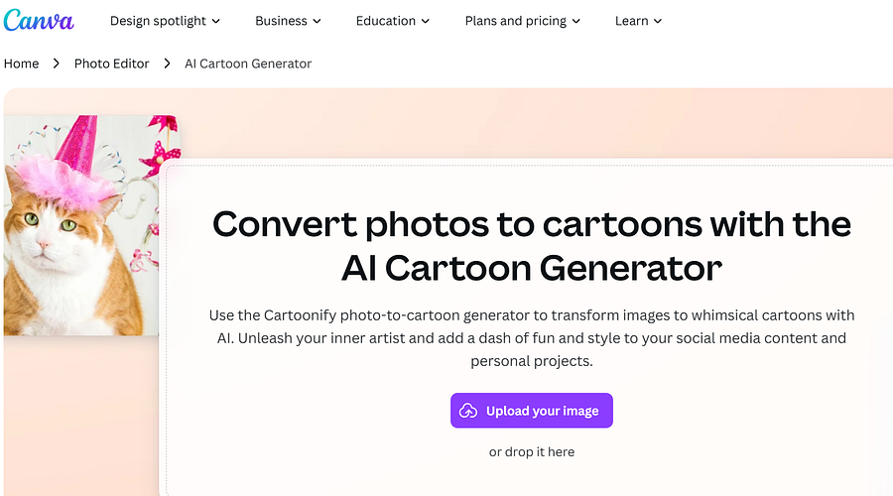Click the Upload your image button
Image resolution: width=893 pixels, height=496 pixels.
coord(532,411)
